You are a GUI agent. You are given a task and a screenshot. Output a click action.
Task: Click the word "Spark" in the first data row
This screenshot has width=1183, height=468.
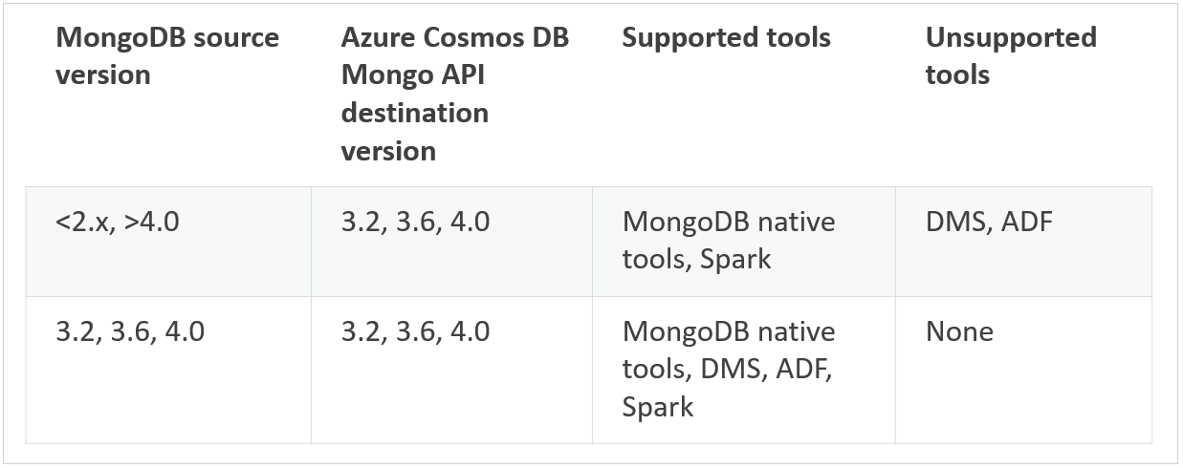(x=734, y=260)
